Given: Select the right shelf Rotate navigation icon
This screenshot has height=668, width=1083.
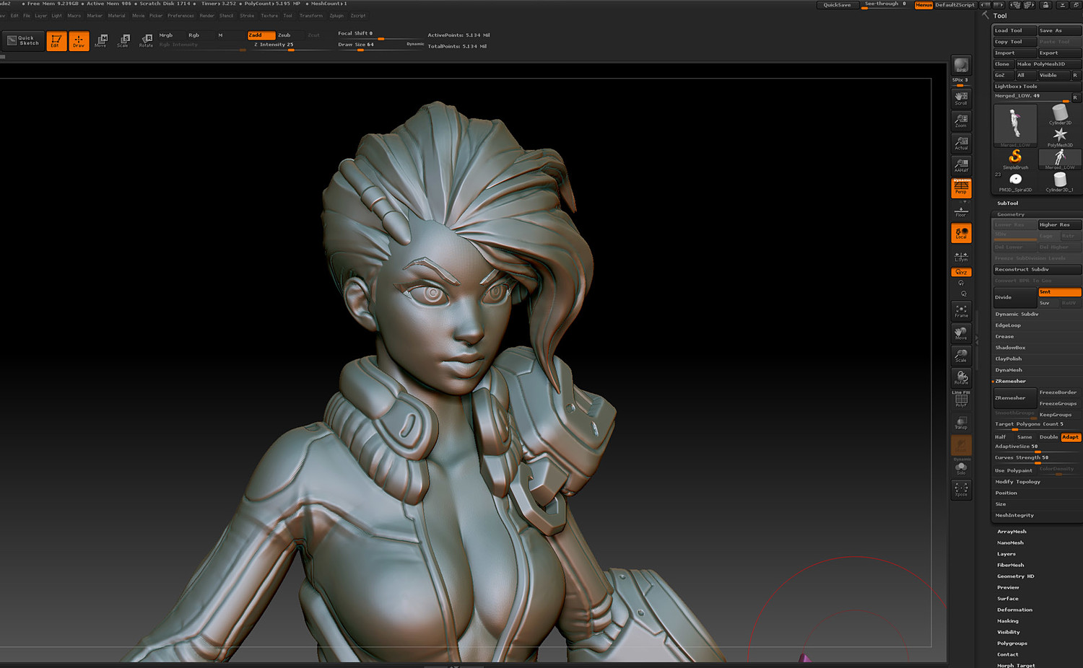Looking at the screenshot, I should pos(961,378).
